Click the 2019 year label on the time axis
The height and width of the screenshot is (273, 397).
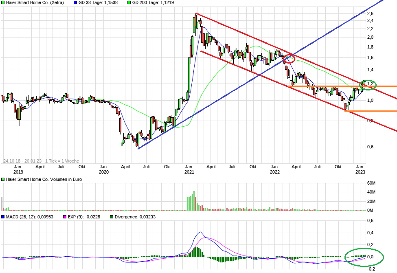pos(18,172)
